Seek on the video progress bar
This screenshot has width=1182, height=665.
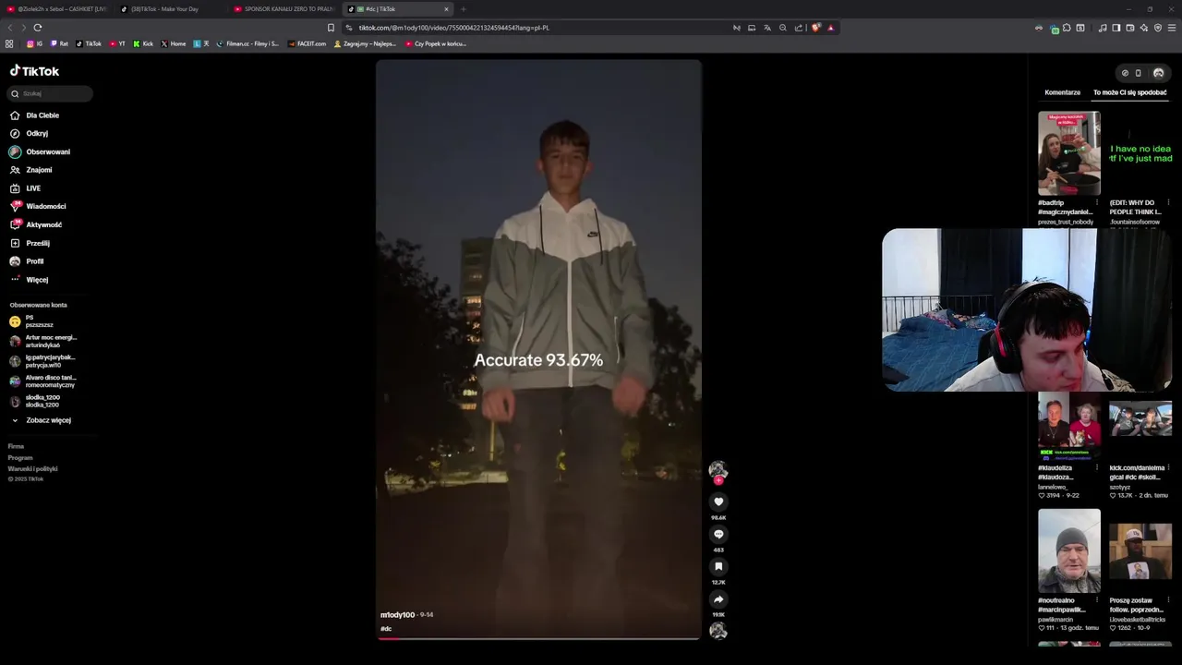coord(538,637)
